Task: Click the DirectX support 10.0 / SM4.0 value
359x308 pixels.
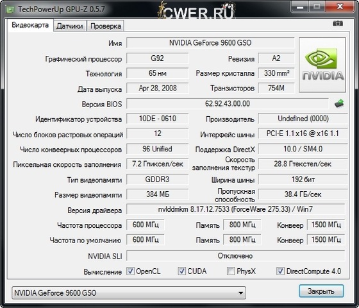Action: [x=303, y=149]
